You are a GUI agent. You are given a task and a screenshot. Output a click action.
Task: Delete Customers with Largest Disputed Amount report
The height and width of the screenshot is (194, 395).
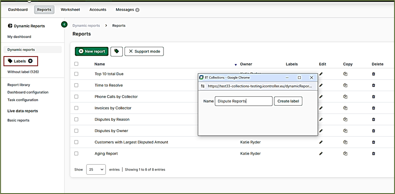coord(374,142)
